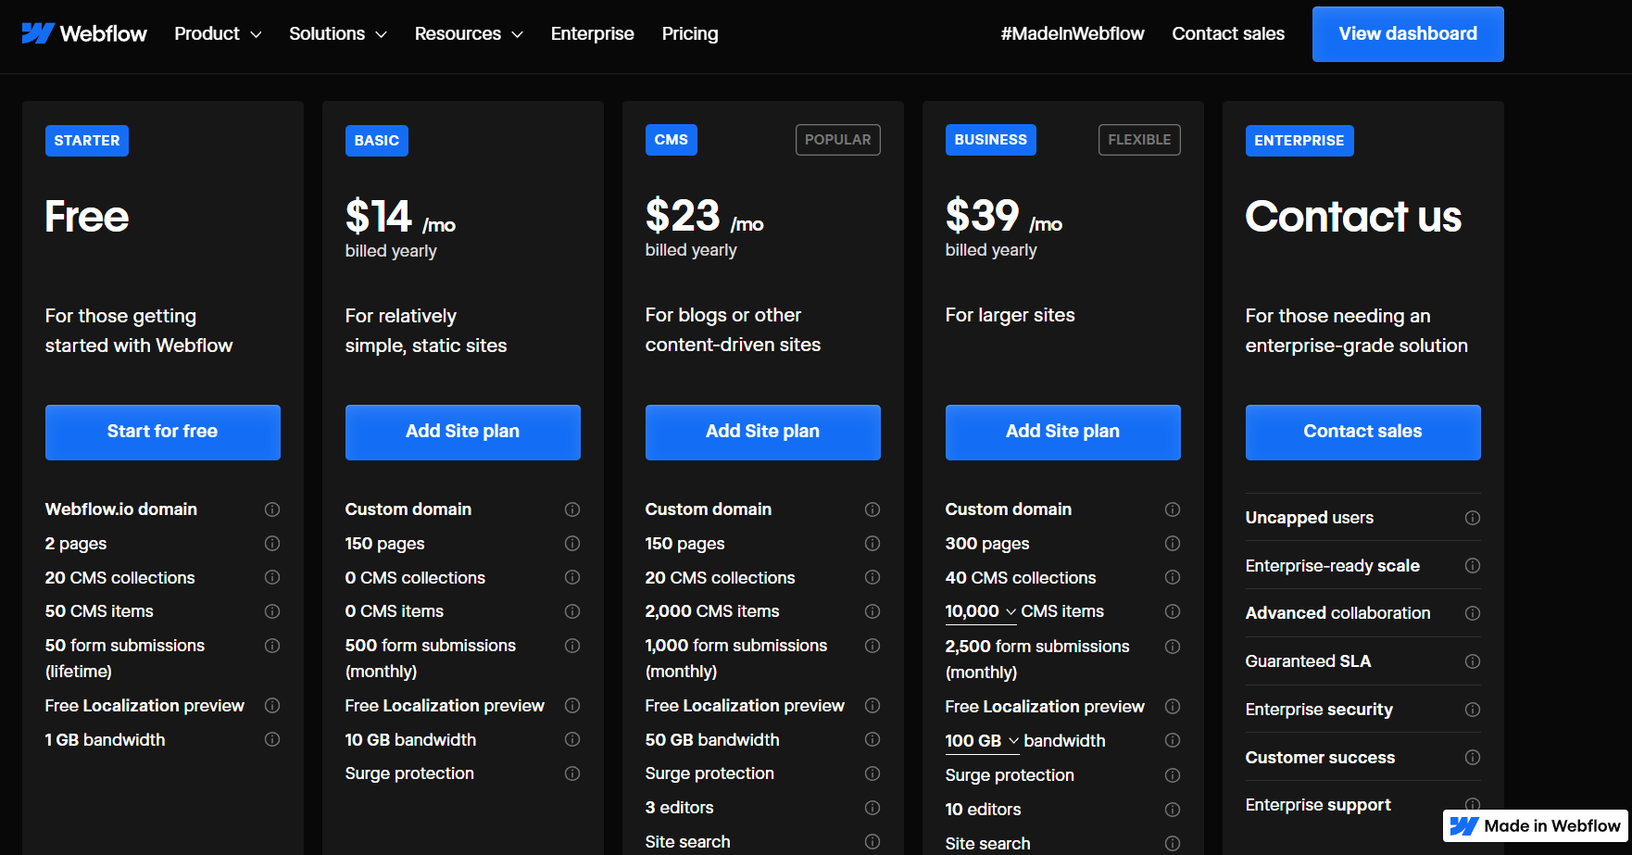
Task: Open info icon for Guaranteed SLA
Action: pyautogui.click(x=1473, y=661)
